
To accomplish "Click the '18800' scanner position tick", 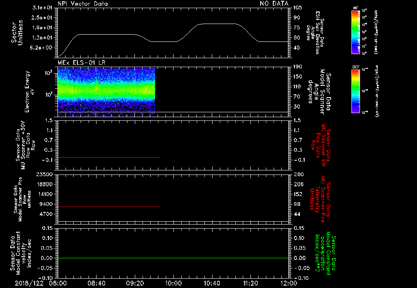I will tap(45, 184).
